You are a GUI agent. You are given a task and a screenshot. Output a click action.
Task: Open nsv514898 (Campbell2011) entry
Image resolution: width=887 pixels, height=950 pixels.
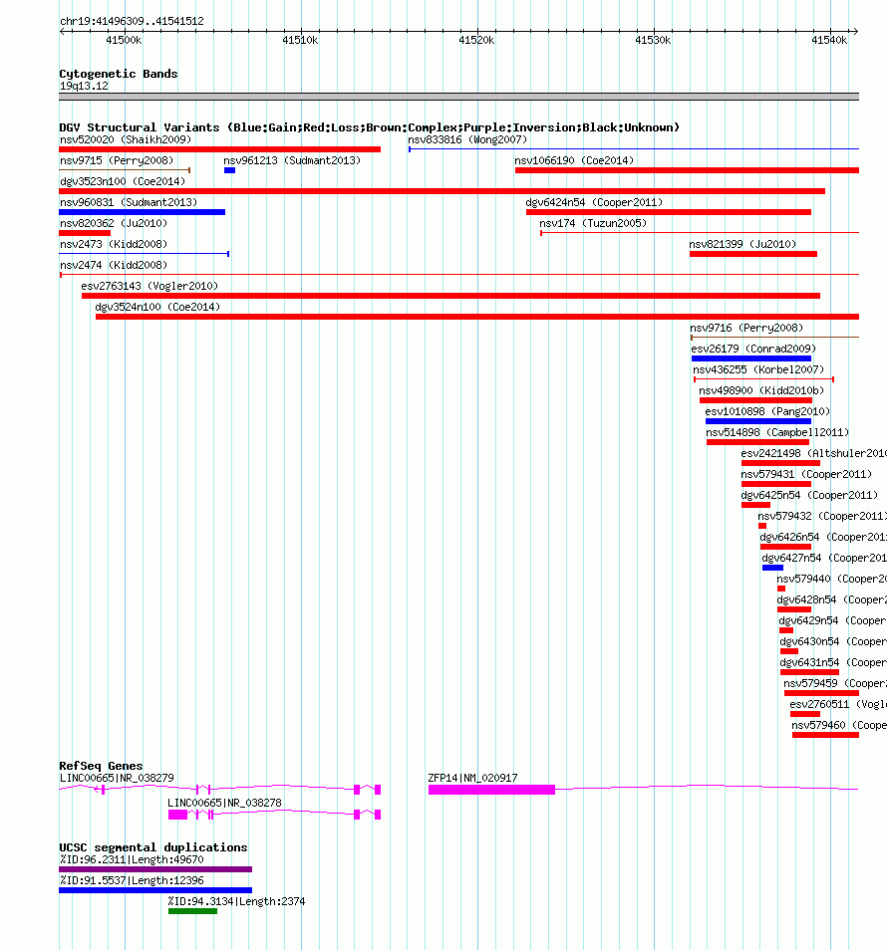point(777,432)
